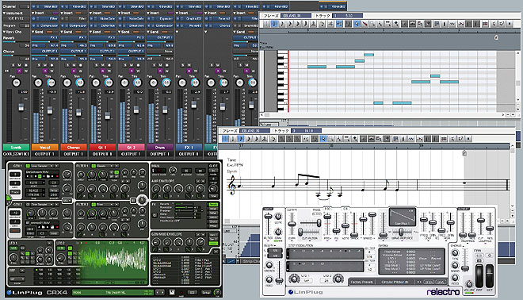Screen dimensions: 523x300
Task: Click the preset name display in CRX4
Action: pyautogui.click(x=113, y=292)
